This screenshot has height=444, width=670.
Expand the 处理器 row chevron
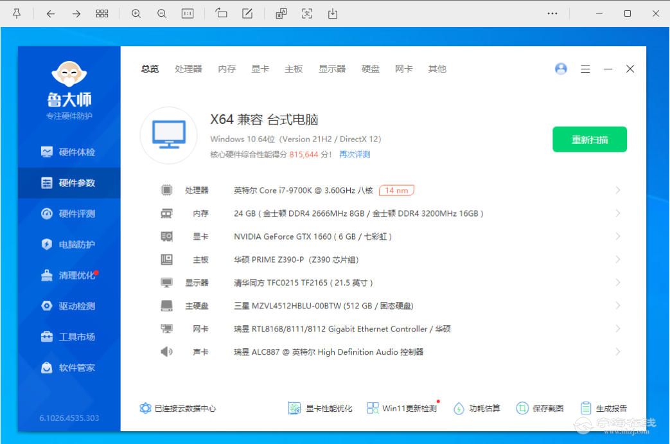tap(617, 190)
